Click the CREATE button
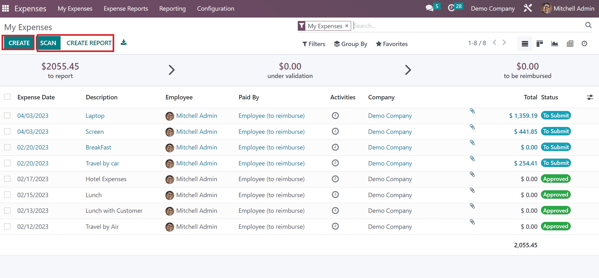This screenshot has width=599, height=278. coord(19,43)
